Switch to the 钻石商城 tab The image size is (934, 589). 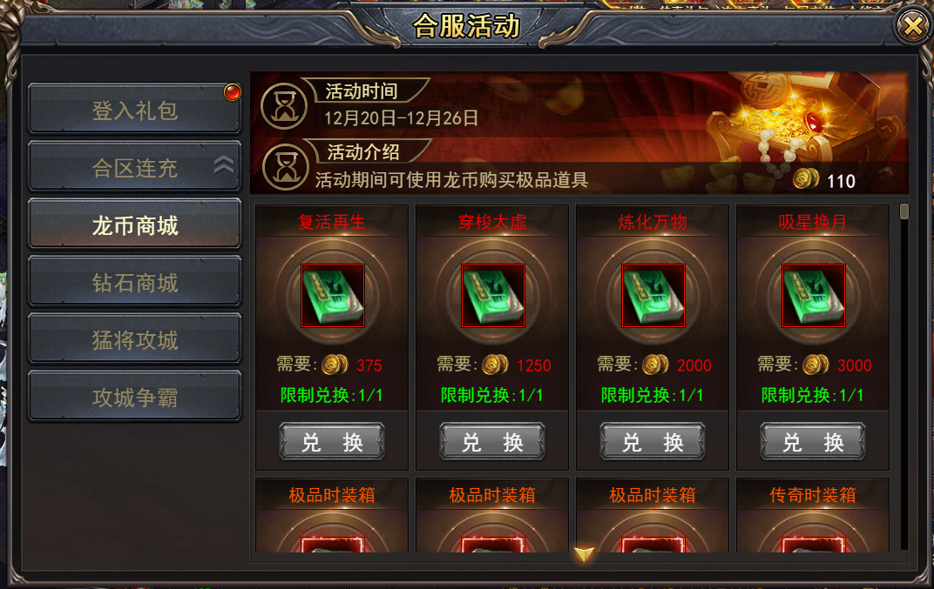[x=135, y=282]
